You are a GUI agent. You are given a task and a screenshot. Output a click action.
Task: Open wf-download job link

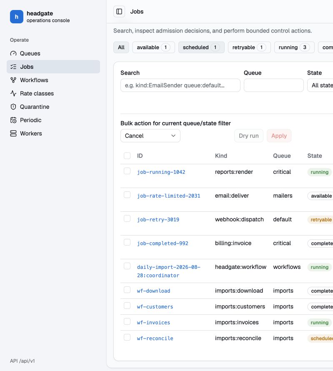point(153,291)
